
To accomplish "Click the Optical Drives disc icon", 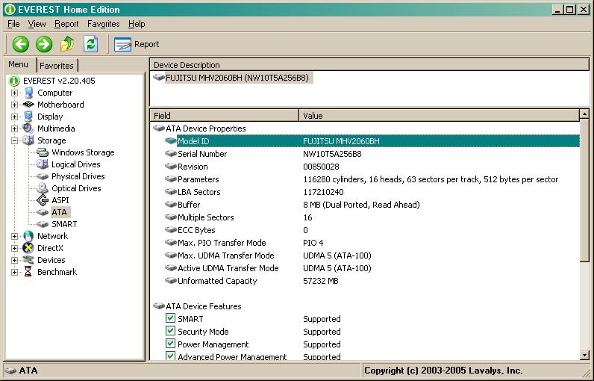I will 43,188.
